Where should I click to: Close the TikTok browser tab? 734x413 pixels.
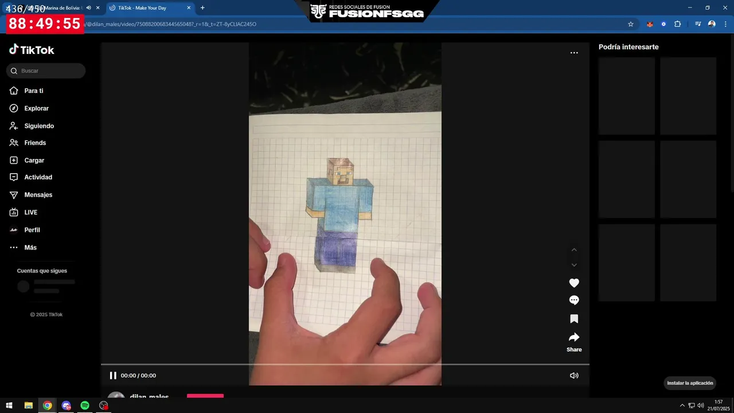[x=189, y=8]
